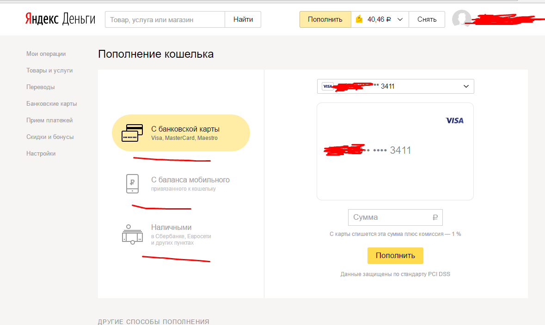Click the commission note mentioning 1 %
545x325 pixels.
[395, 234]
